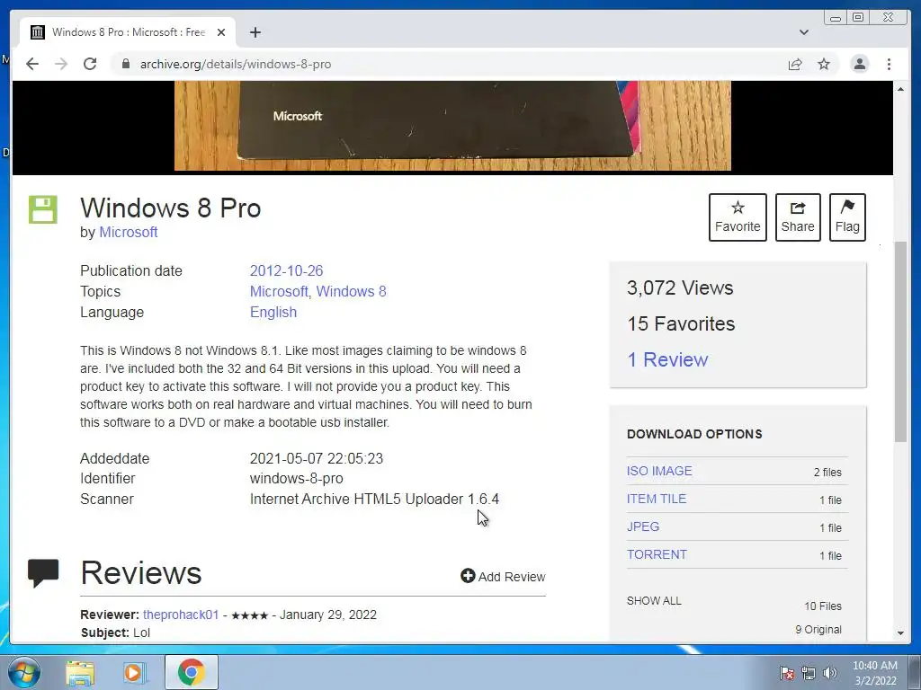Open the Microsoft topic link
921x690 pixels.
(279, 291)
